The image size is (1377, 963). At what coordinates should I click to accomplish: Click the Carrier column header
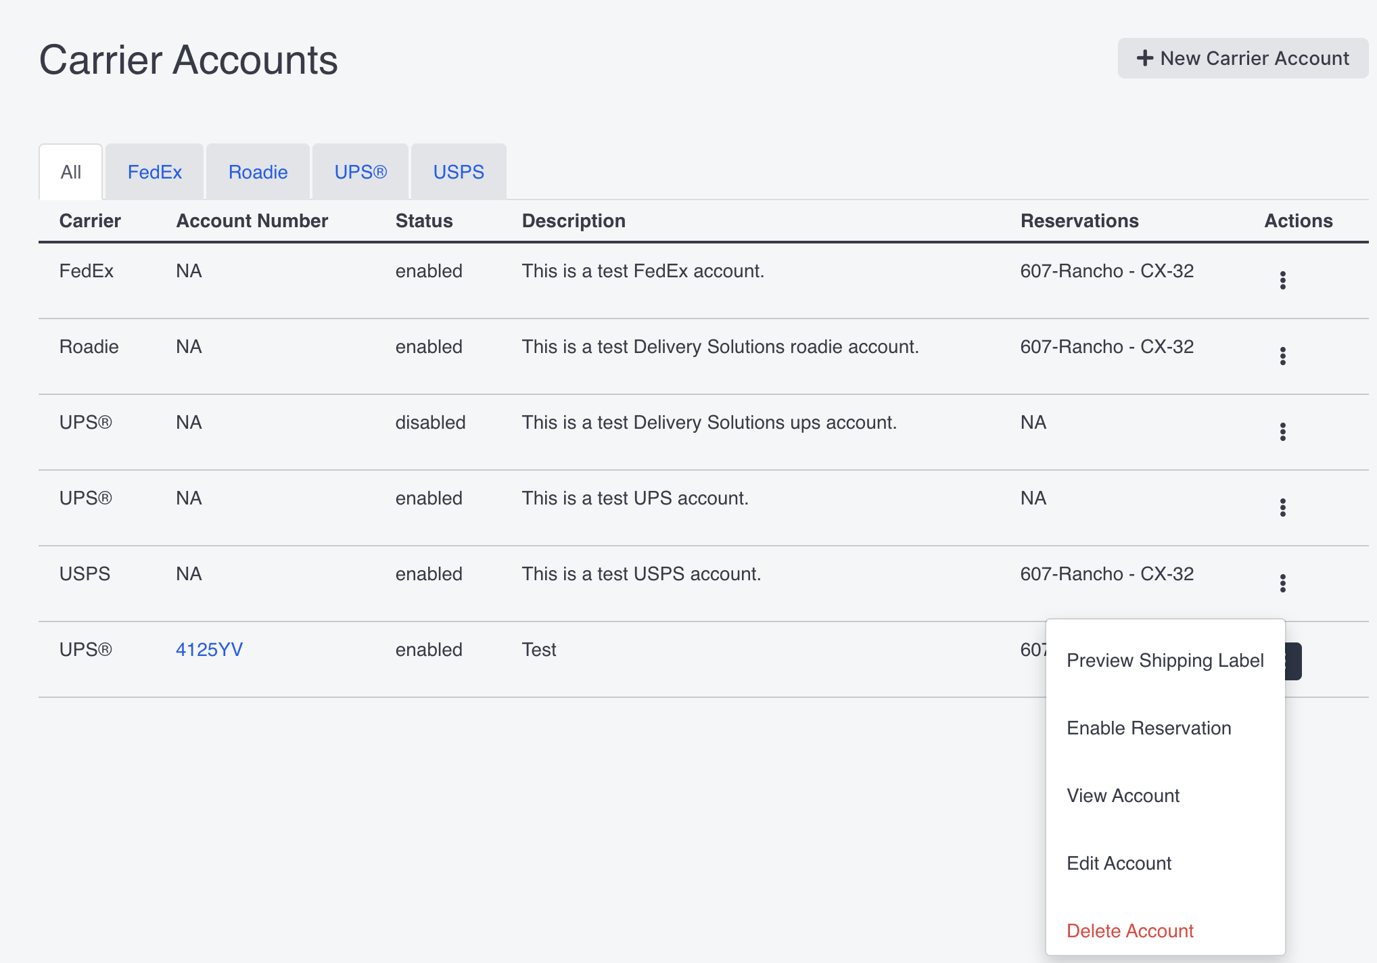coord(90,220)
